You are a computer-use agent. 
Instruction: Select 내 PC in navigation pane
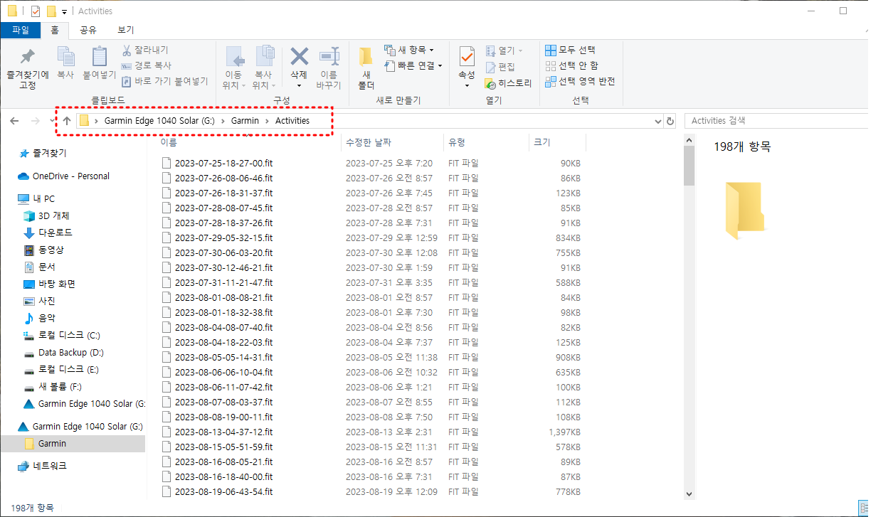(36, 198)
